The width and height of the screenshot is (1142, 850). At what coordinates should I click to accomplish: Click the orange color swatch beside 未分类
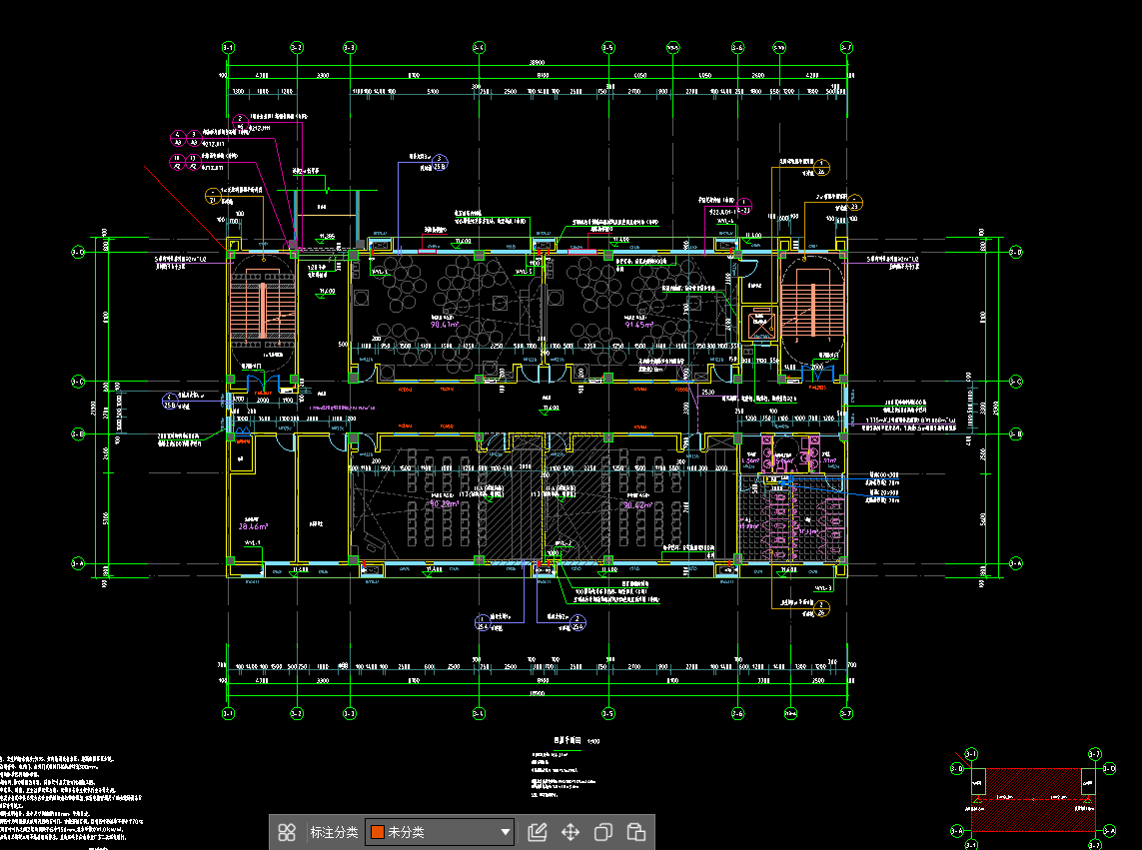378,832
